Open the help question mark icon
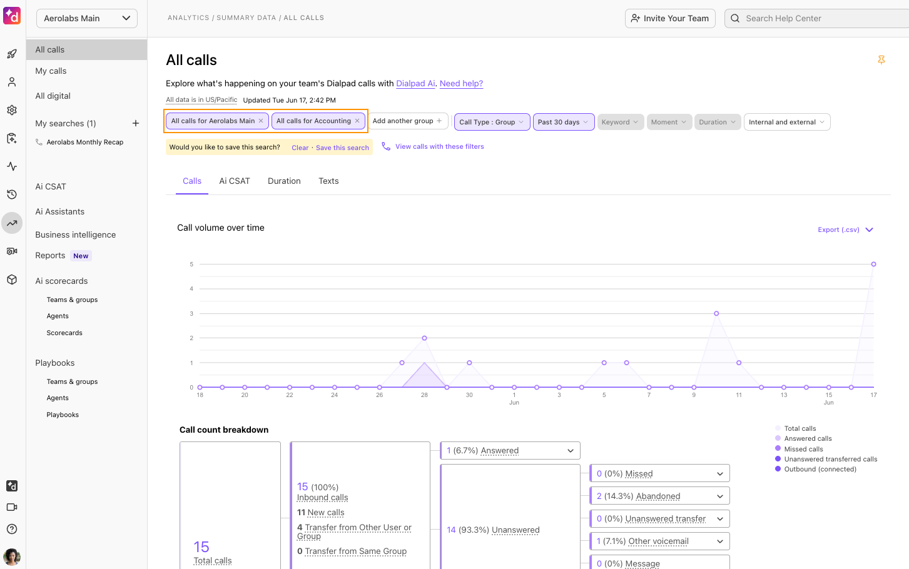Image resolution: width=909 pixels, height=569 pixels. pos(12,529)
